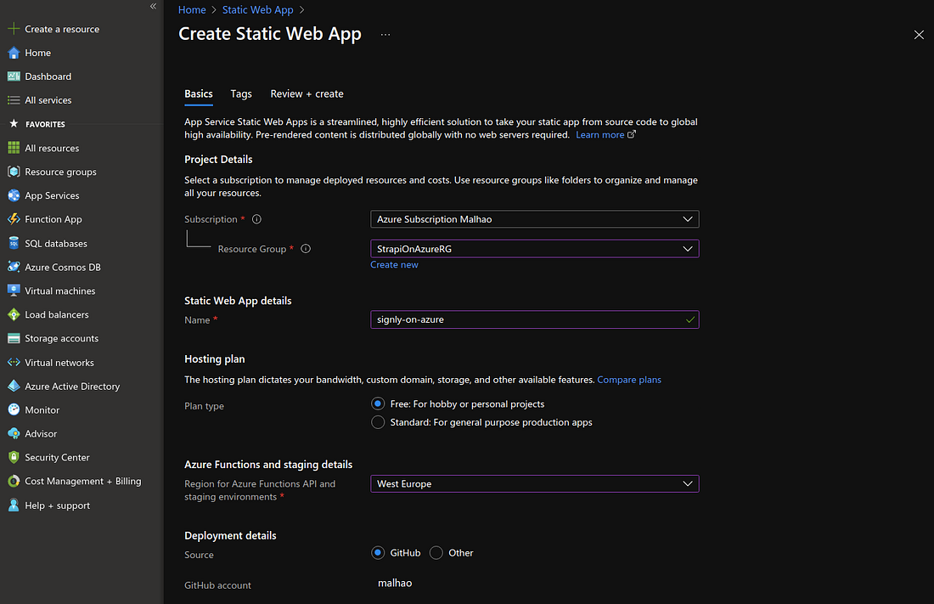The width and height of the screenshot is (934, 604).
Task: Select the Free hosting plan radio button
Action: (378, 404)
